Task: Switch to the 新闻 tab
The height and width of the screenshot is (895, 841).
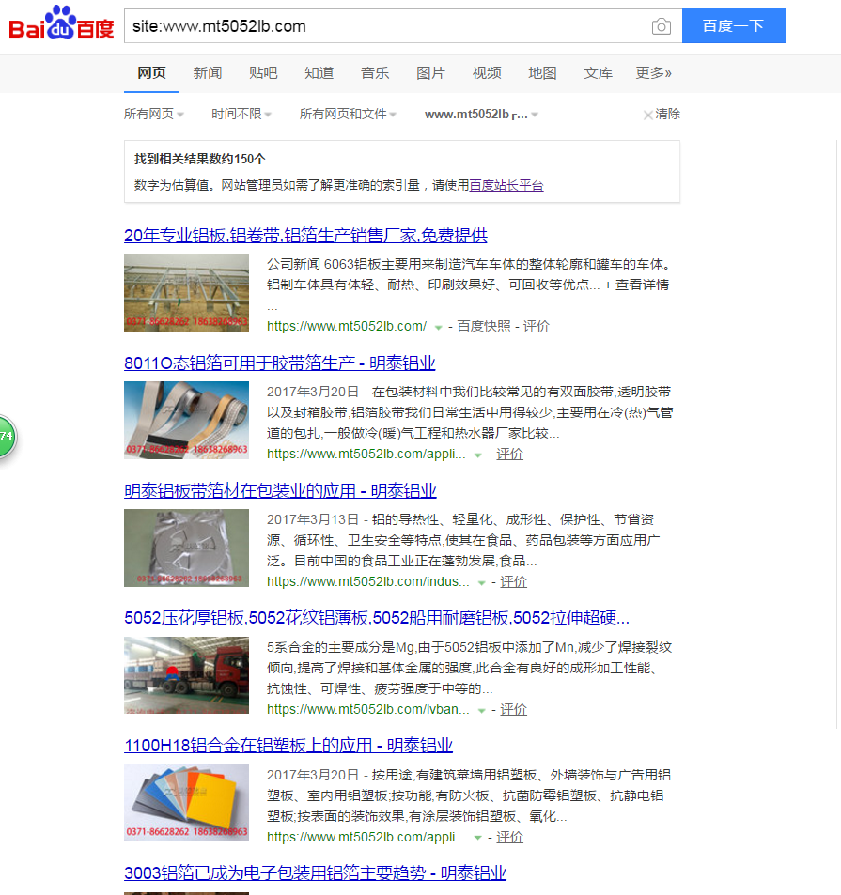Action: pyautogui.click(x=208, y=73)
